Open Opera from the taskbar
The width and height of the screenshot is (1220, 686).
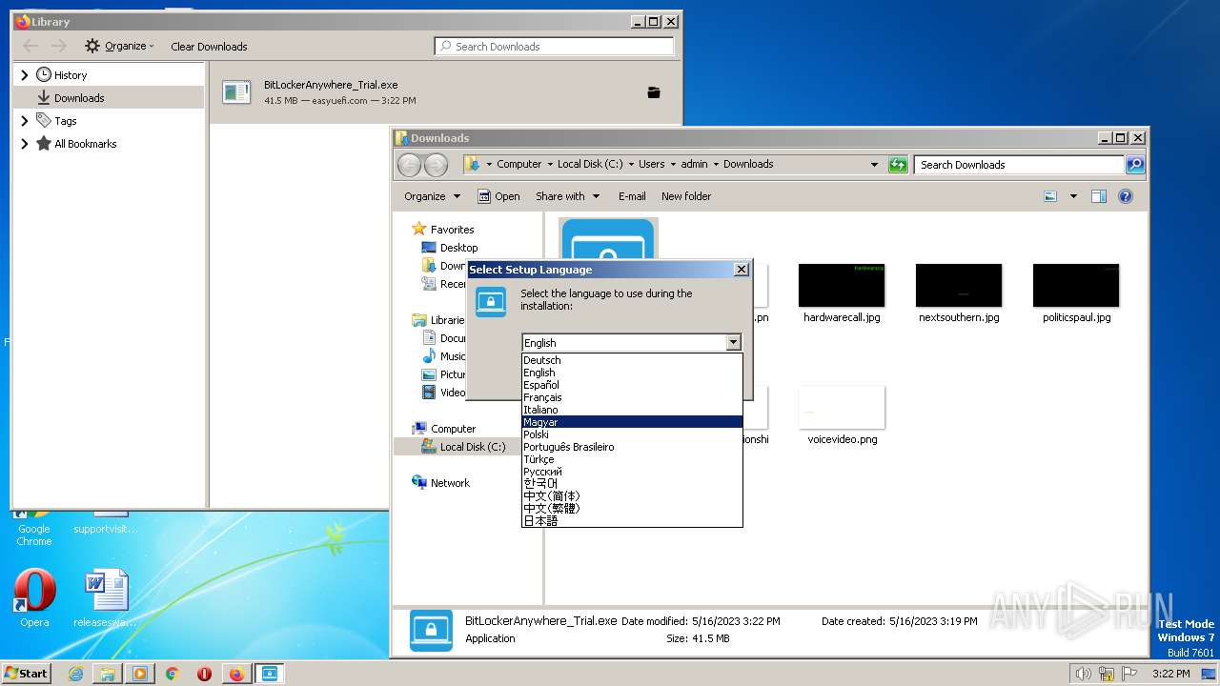pos(204,674)
